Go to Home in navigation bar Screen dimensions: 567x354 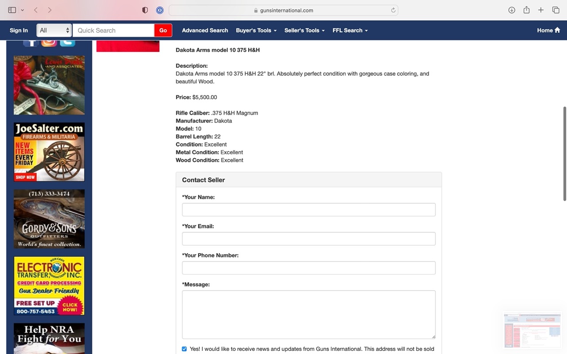(x=548, y=30)
